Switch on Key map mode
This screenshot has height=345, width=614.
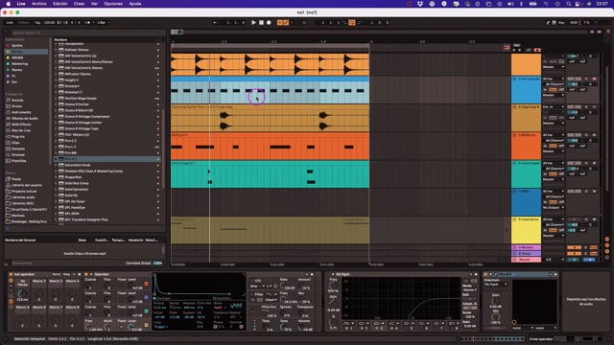(561, 23)
